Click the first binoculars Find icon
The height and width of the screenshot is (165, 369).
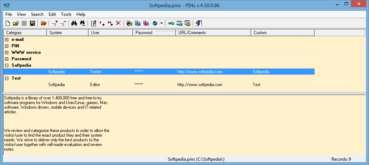(x=74, y=23)
